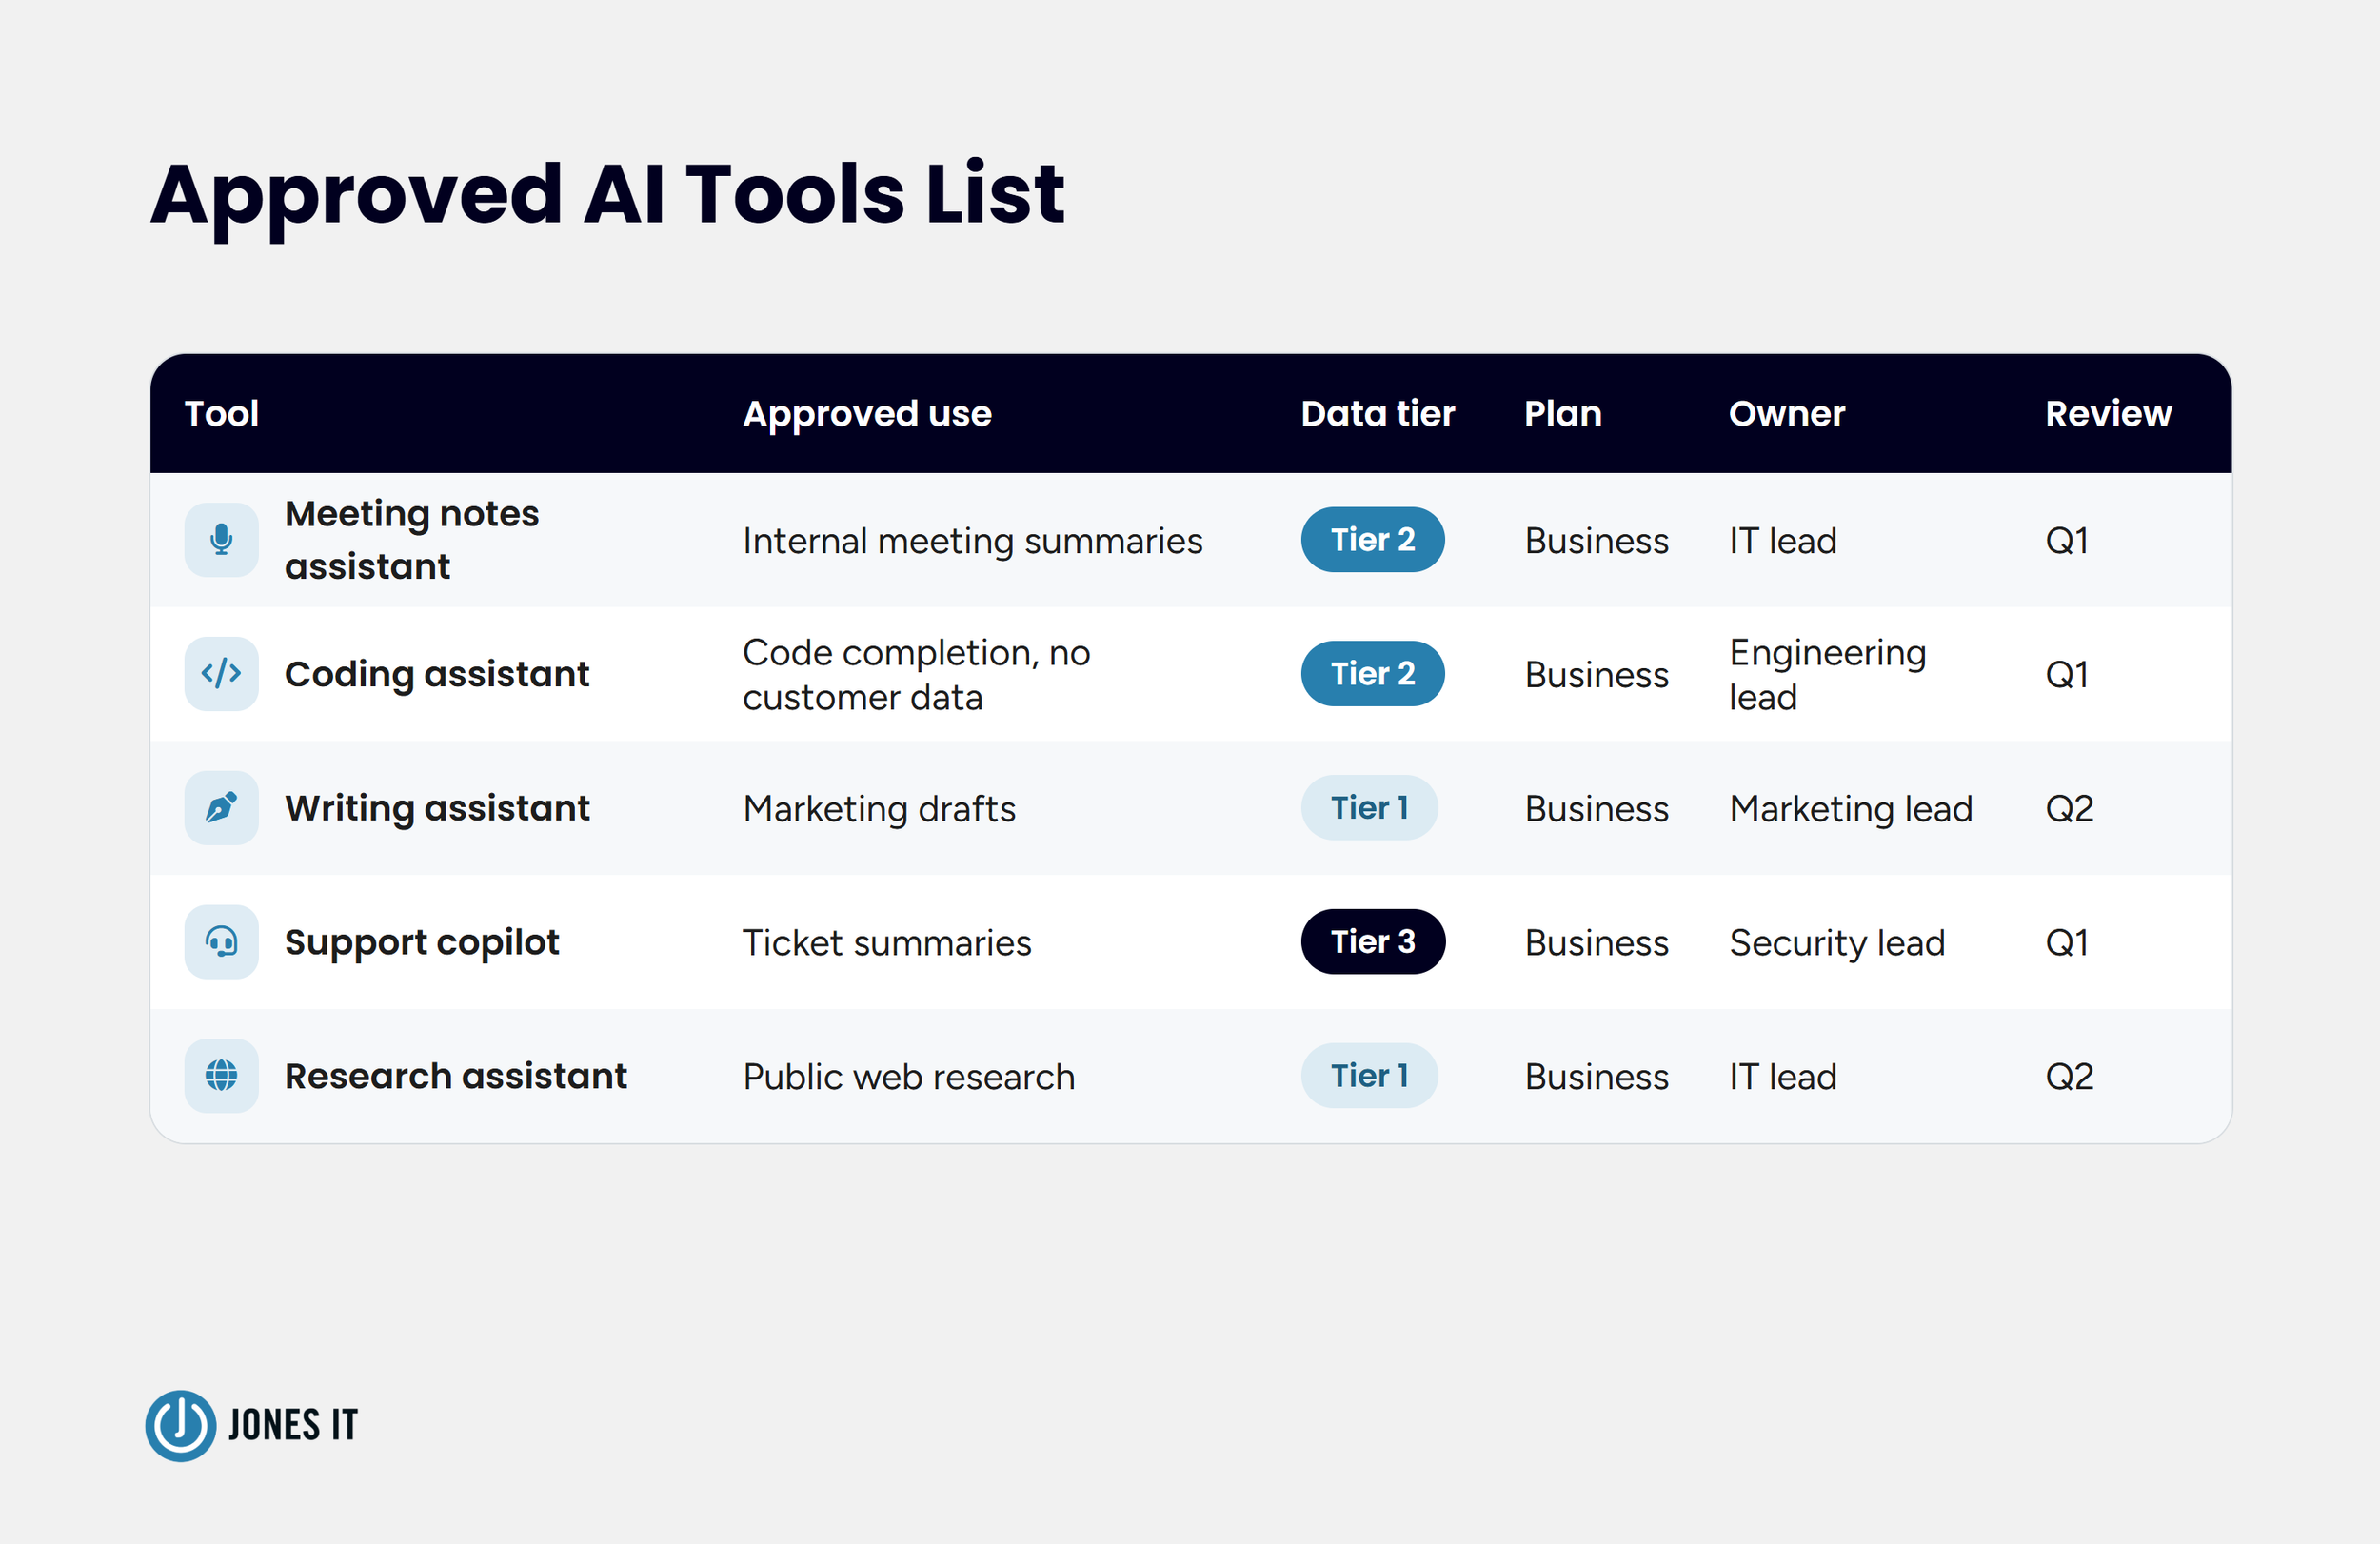This screenshot has width=2380, height=1544.
Task: Click 'Q1' review in Support copilot row
Action: pyautogui.click(x=2067, y=943)
